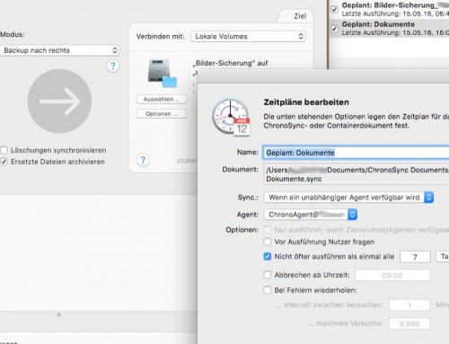Toggle 'Nur ausführen, wenn Zielvolumes' checkbox
Screen dimensions: 449x344
[x=268, y=230]
